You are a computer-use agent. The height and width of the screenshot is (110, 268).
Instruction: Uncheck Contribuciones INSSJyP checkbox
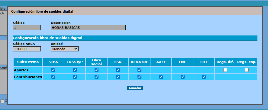75,77
